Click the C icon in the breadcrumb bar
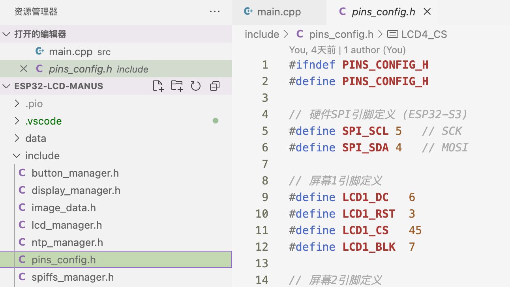This screenshot has width=510, height=287. tap(300, 34)
